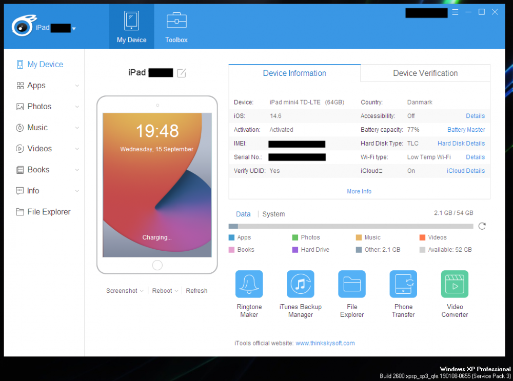Open the hamburger menu in title bar
This screenshot has height=381, width=513.
point(455,12)
